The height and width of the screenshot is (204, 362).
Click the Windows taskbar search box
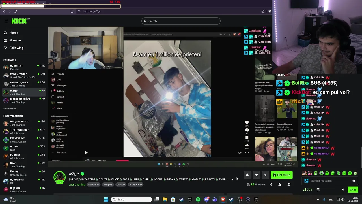[x=131, y=199]
